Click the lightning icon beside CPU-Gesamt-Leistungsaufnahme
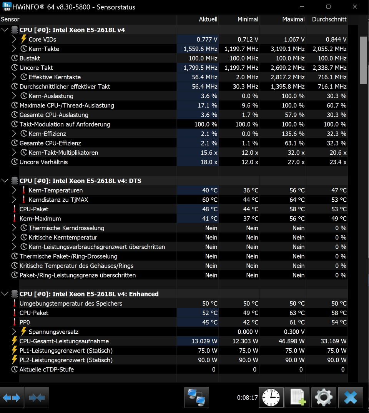The width and height of the screenshot is (369, 413). tap(15, 341)
